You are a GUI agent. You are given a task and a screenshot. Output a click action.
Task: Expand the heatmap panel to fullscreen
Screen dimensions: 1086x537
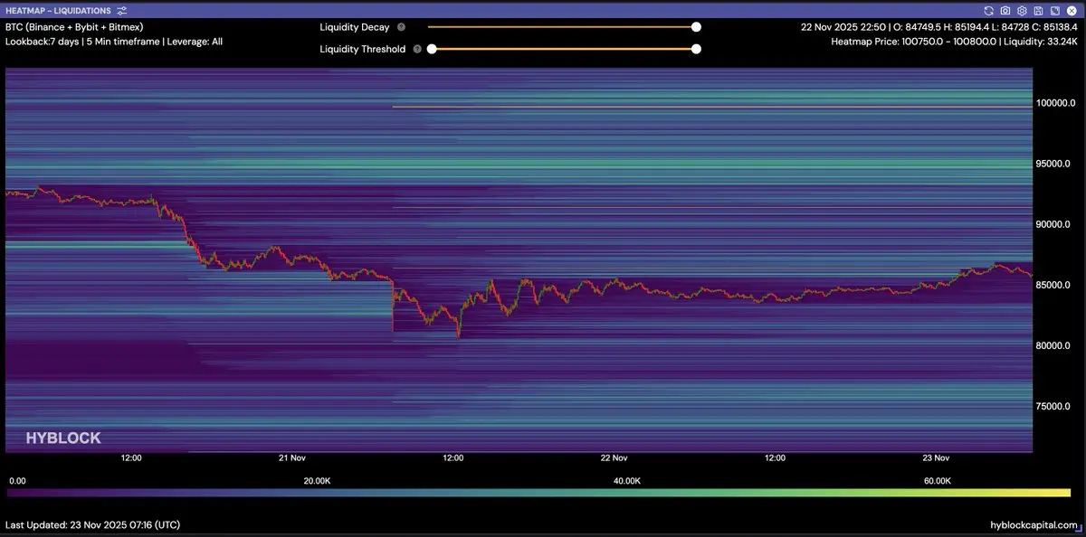click(1054, 11)
